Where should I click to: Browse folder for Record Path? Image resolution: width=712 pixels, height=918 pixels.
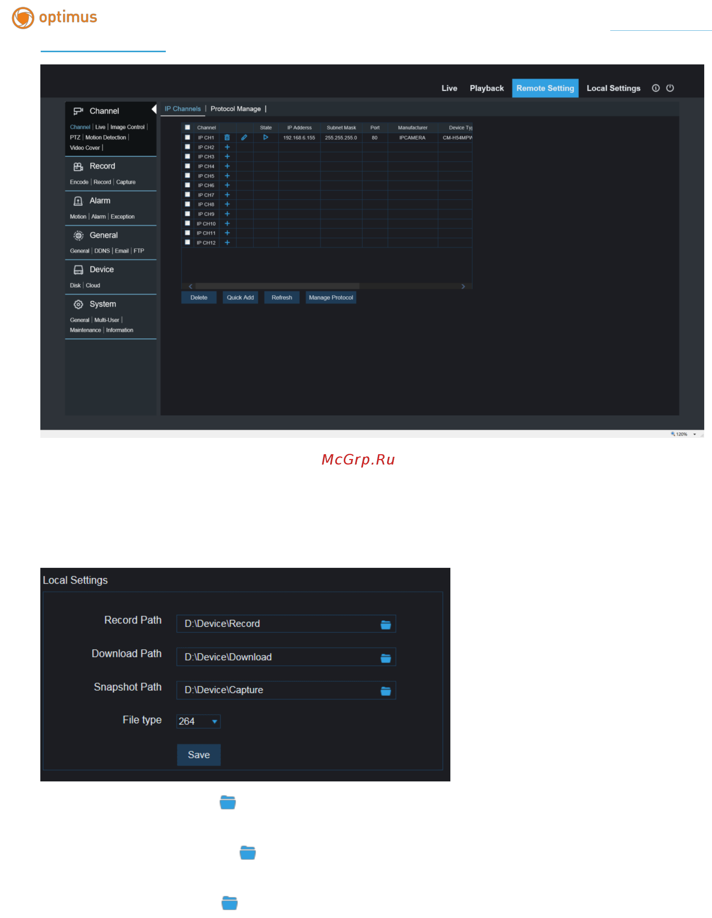(386, 625)
